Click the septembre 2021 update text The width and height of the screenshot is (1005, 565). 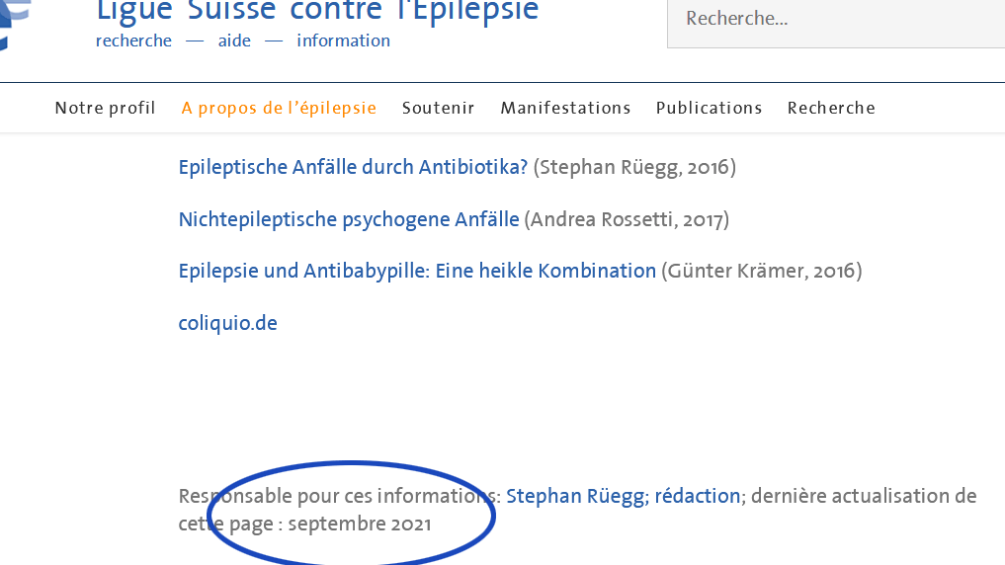[x=360, y=524]
